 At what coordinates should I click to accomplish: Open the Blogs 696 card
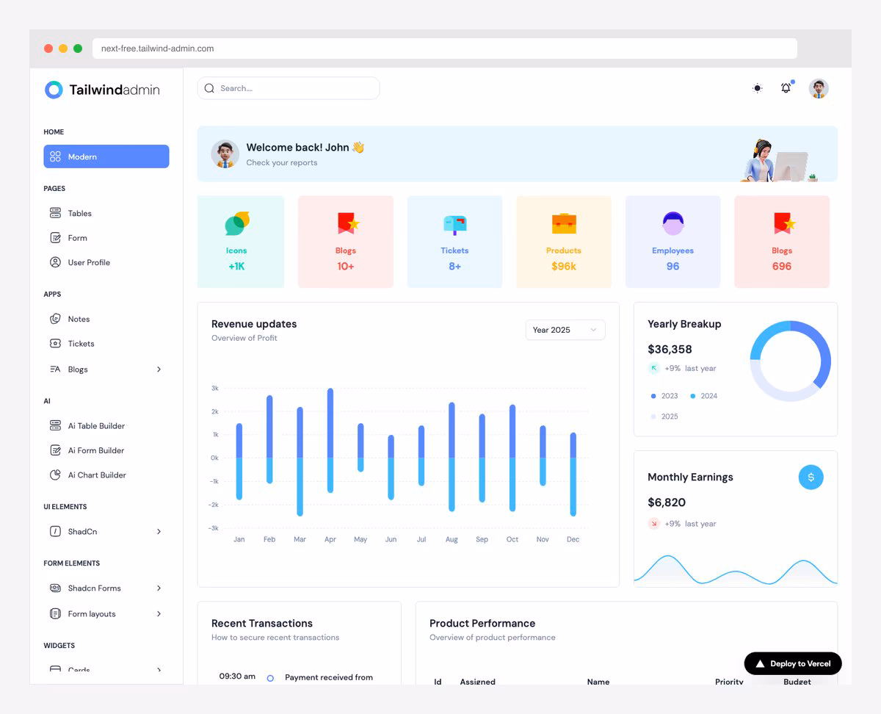coord(782,242)
